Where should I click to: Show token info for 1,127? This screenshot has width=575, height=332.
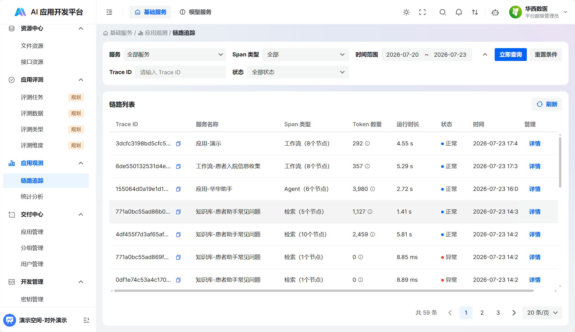click(370, 212)
